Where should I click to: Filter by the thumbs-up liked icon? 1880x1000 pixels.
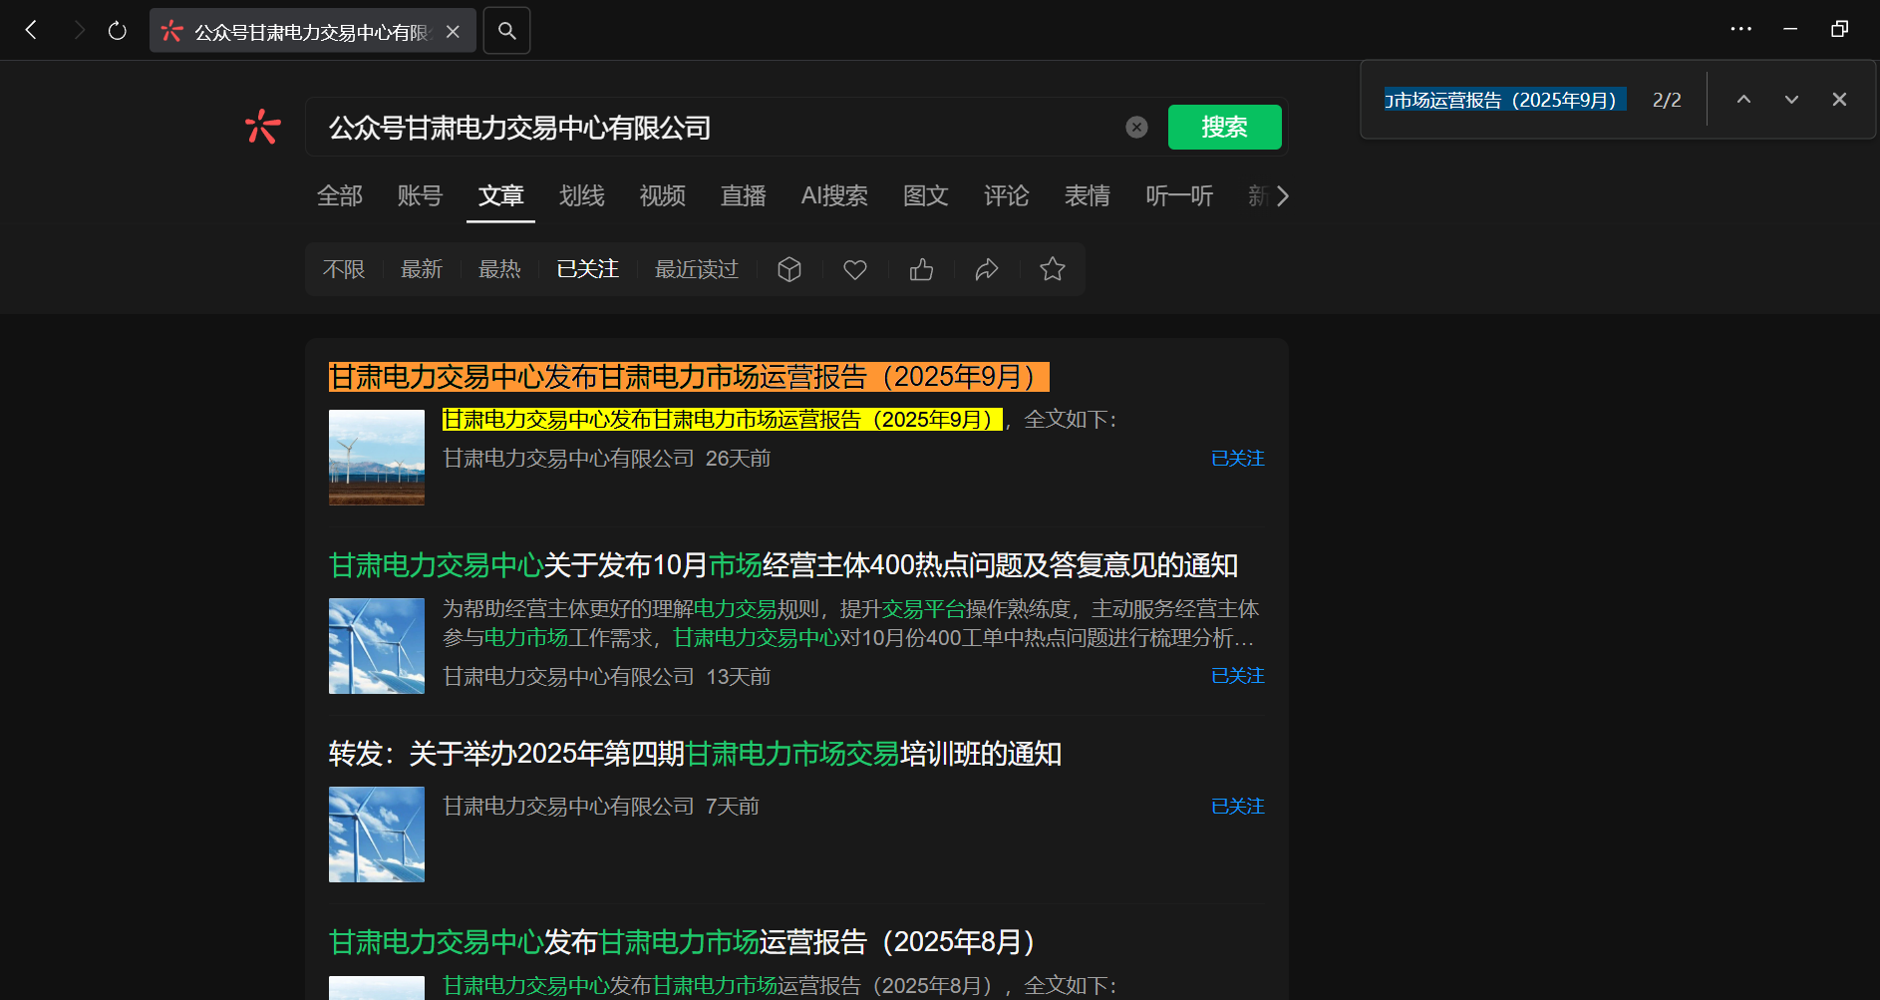point(921,269)
